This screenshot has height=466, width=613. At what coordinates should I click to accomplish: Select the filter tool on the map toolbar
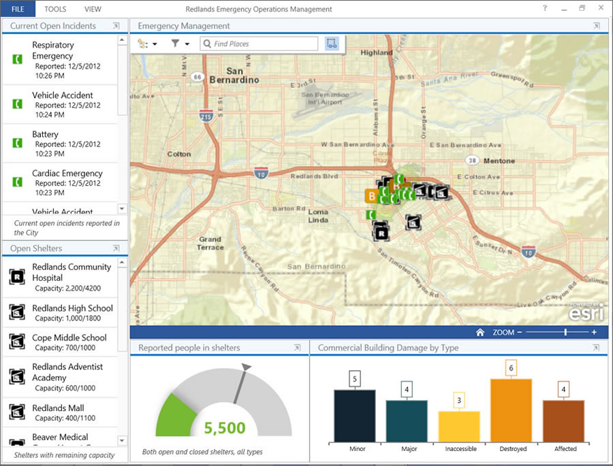point(175,43)
